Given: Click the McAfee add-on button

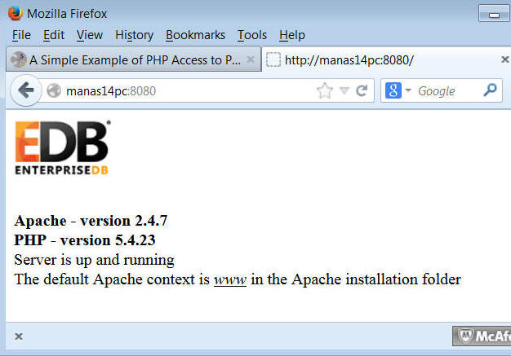Looking at the screenshot, I should 482,336.
